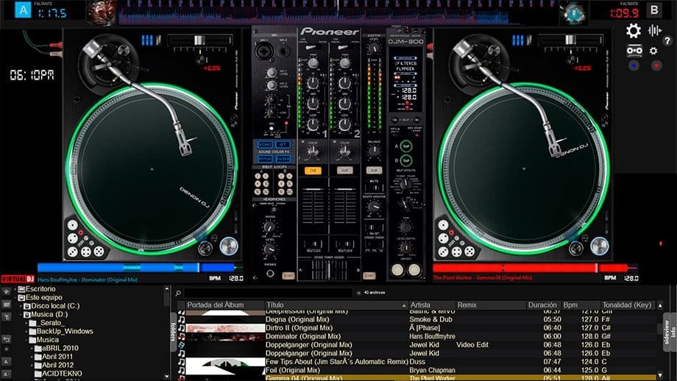Click channel A green TAP button
The width and height of the screenshot is (677, 381).
click(406, 146)
